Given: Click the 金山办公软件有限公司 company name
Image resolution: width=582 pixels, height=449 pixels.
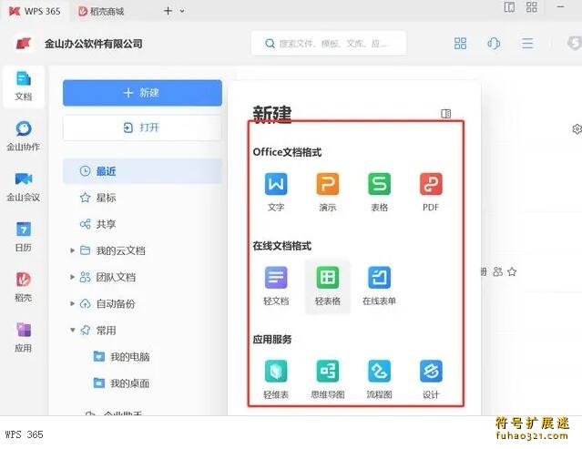Looking at the screenshot, I should [94, 44].
